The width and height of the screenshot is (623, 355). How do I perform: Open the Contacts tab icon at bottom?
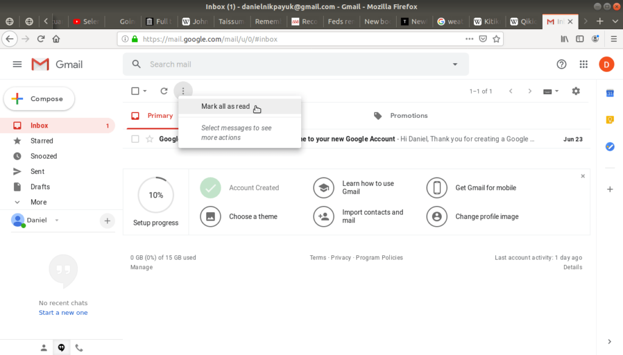click(44, 348)
